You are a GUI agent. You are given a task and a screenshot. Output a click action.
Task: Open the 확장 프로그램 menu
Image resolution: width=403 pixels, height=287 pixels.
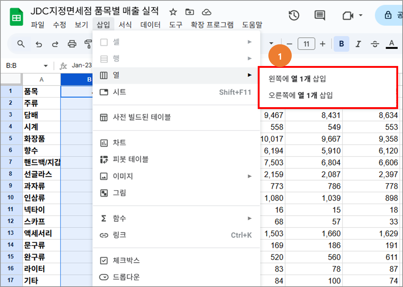point(212,25)
